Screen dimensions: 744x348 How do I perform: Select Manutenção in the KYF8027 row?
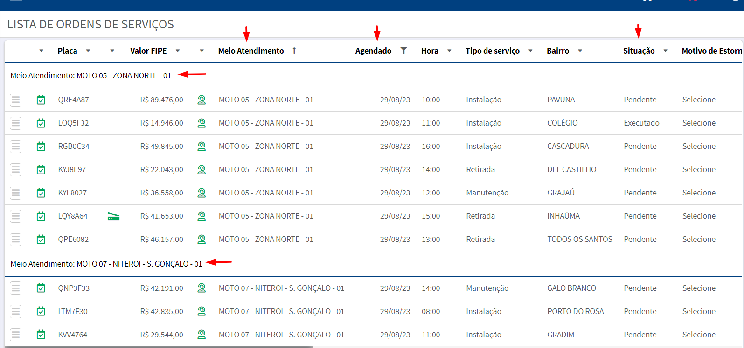(x=487, y=193)
